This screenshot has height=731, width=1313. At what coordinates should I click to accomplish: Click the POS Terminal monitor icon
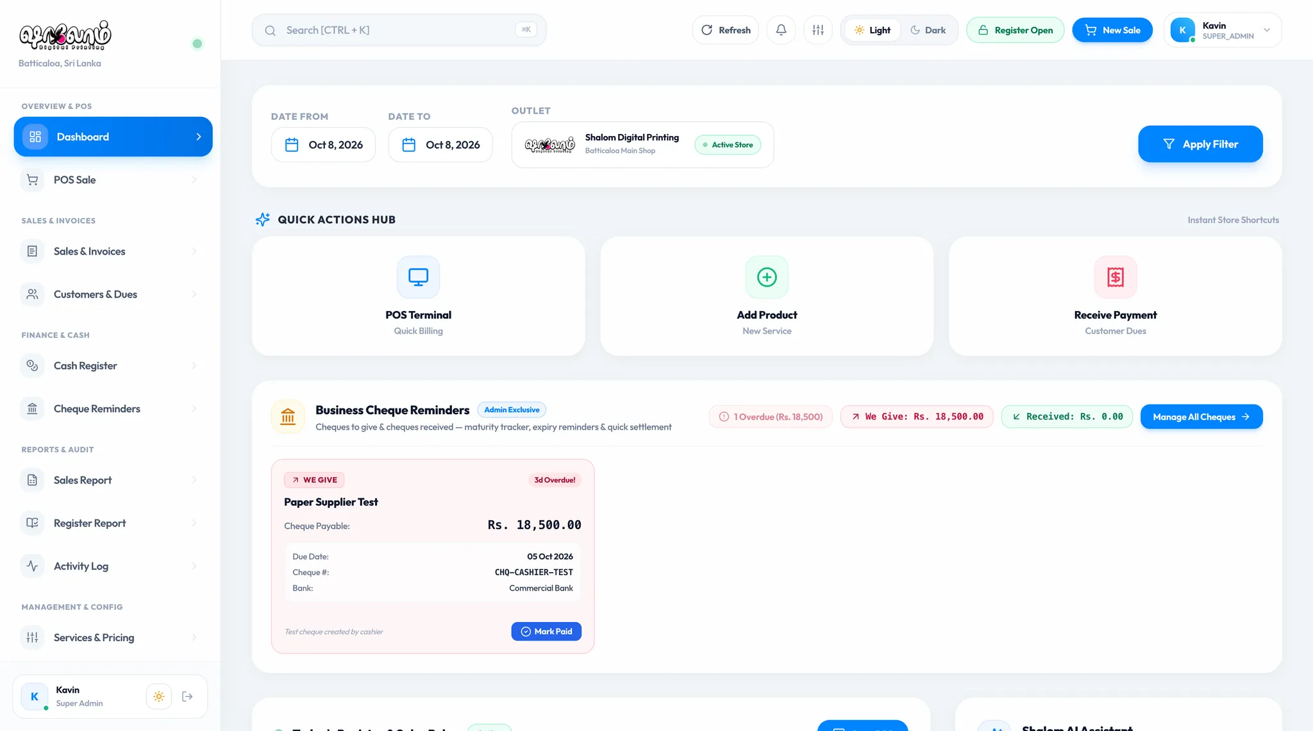click(x=418, y=277)
